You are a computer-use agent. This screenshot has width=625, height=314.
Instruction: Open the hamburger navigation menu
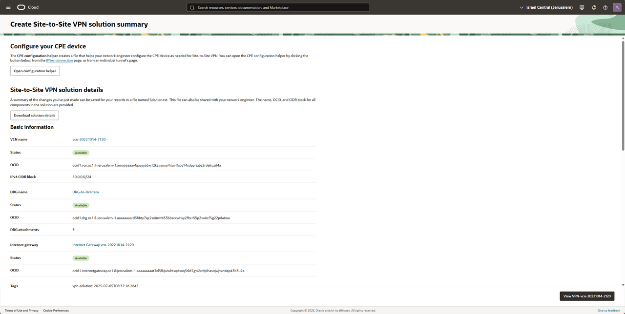[x=8, y=7]
